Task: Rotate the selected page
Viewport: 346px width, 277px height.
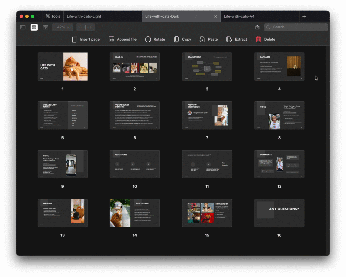Action: point(148,40)
